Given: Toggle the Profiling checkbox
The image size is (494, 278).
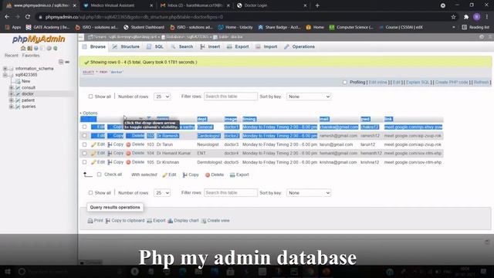Looking at the screenshot, I should [345, 83].
